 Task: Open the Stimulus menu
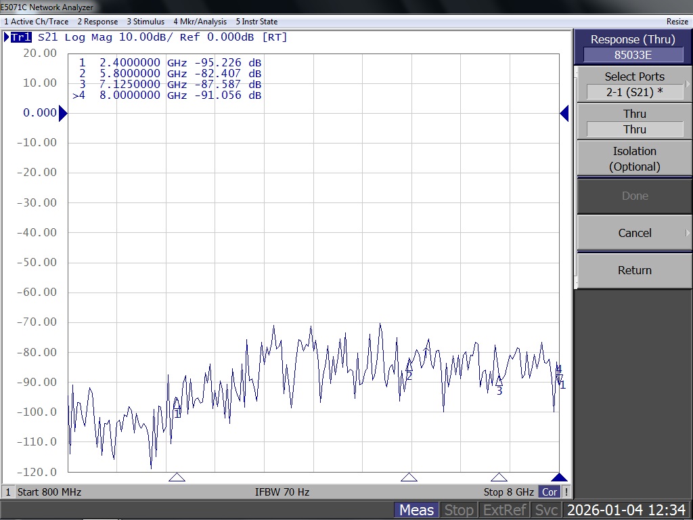point(146,21)
